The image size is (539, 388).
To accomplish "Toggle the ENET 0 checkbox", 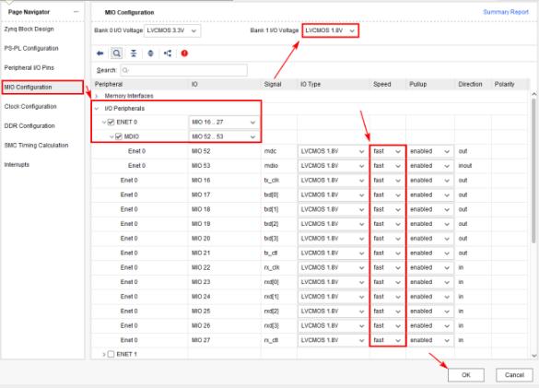I will click(x=111, y=122).
